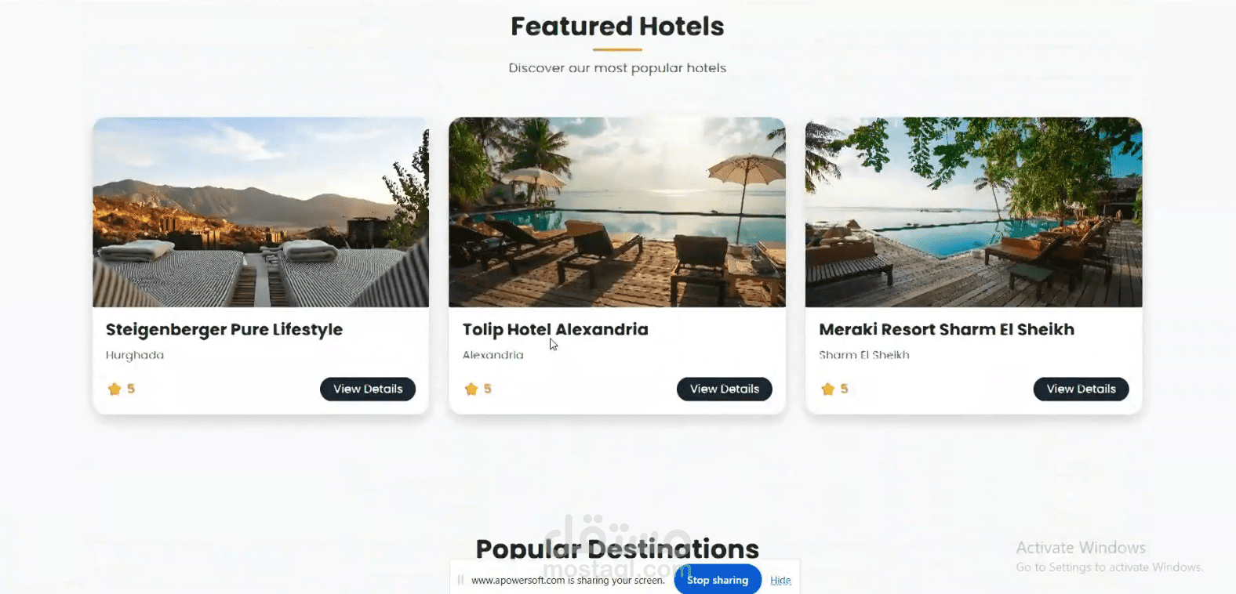Select the Steigenberger Pure Lifestyle hotel photo
This screenshot has width=1236, height=594.
261,212
